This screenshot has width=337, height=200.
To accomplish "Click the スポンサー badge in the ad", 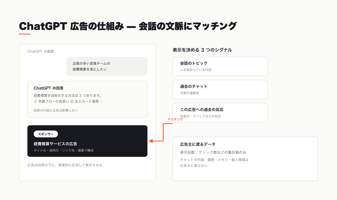I will pos(46,134).
